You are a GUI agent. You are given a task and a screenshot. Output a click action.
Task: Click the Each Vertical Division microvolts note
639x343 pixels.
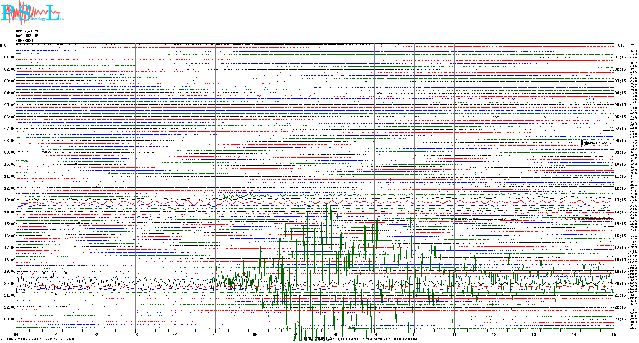[x=40, y=339]
